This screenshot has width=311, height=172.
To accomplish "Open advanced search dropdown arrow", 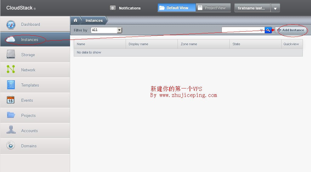I will click(261, 30).
